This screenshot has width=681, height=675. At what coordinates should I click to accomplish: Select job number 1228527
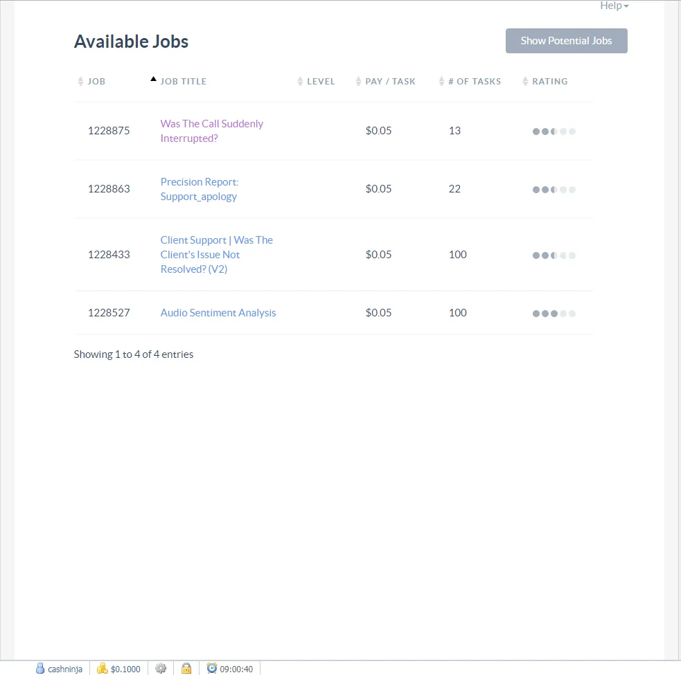(x=109, y=312)
